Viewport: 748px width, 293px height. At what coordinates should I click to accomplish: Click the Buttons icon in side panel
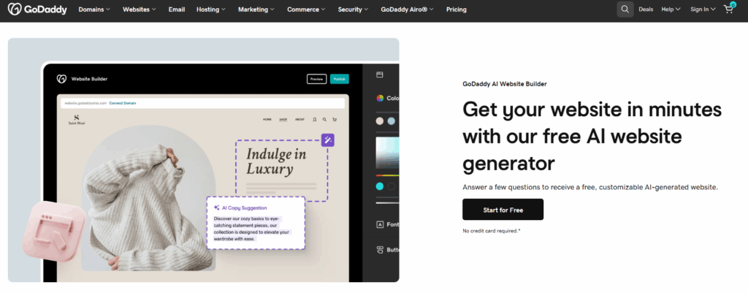click(380, 250)
